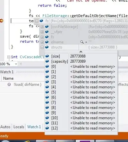128x142 pixels.
Task: Switch to the Watch 1 tab
Action: pos(34,127)
